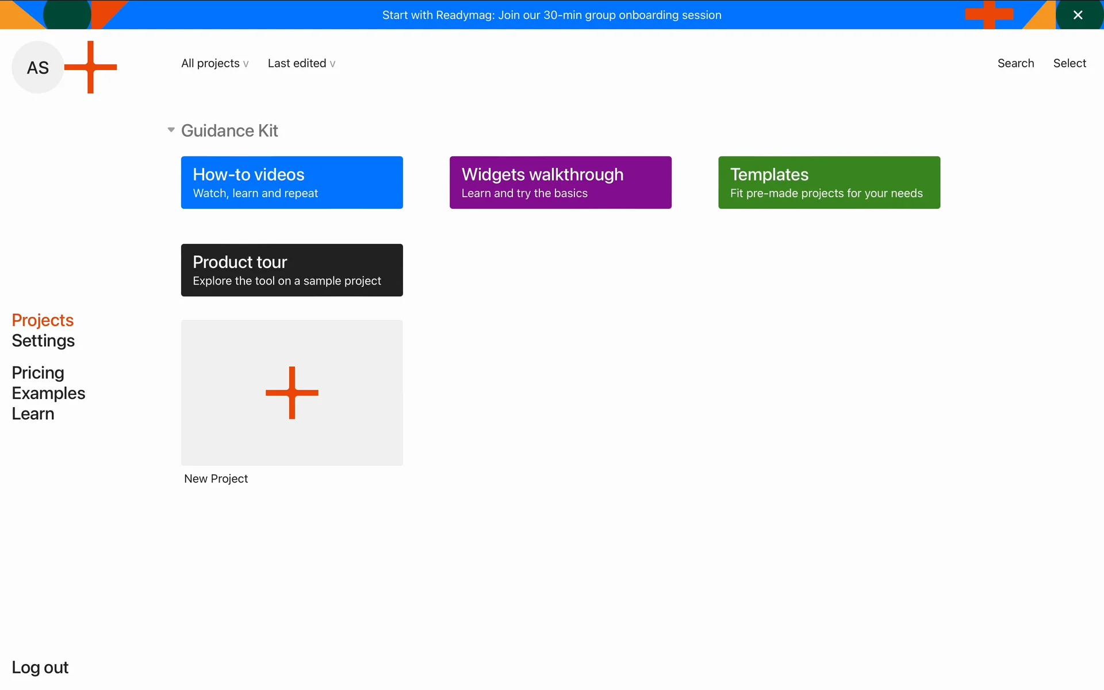The width and height of the screenshot is (1104, 690).
Task: Click Search in the top bar
Action: (1015, 63)
